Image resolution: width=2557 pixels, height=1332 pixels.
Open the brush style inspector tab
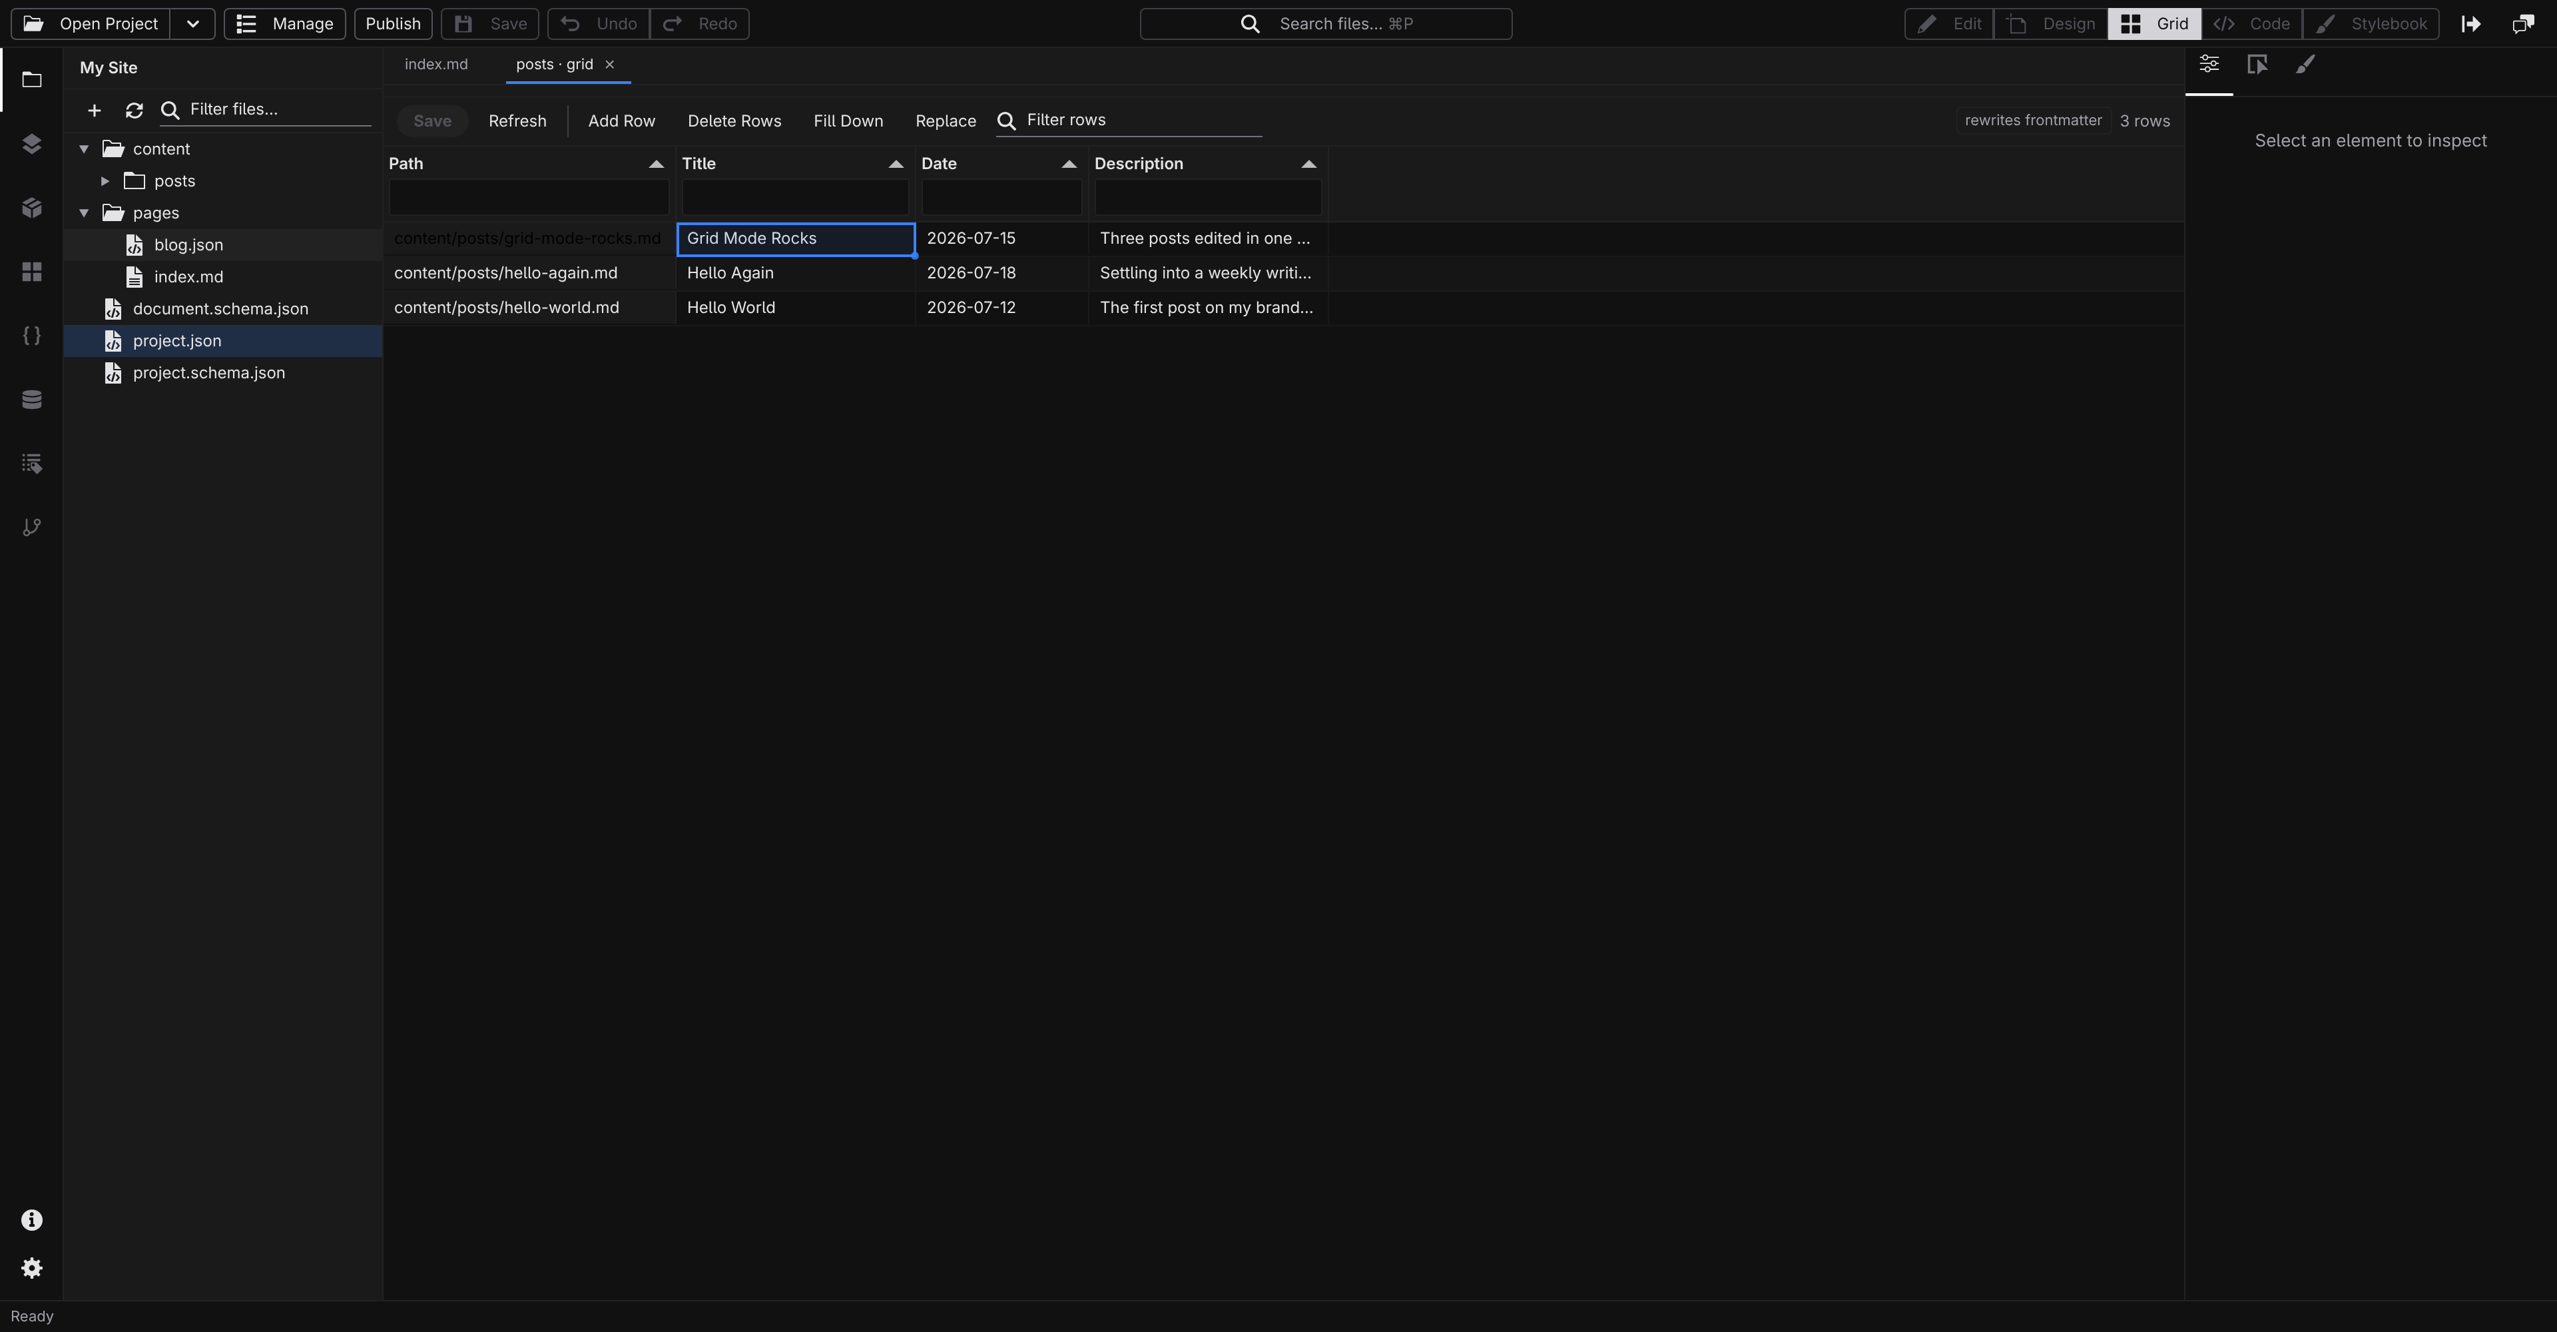(2306, 65)
